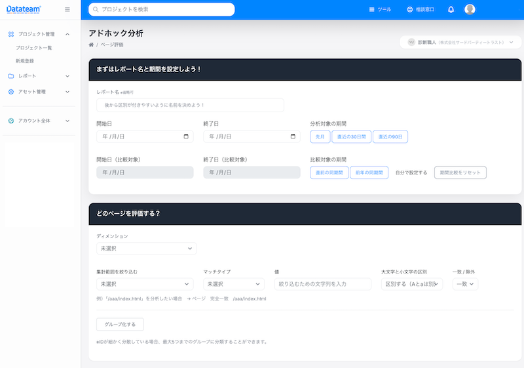Image resolution: width=524 pixels, height=368 pixels.
Task: Open the 一致 / 除外 dropdown
Action: 465,284
